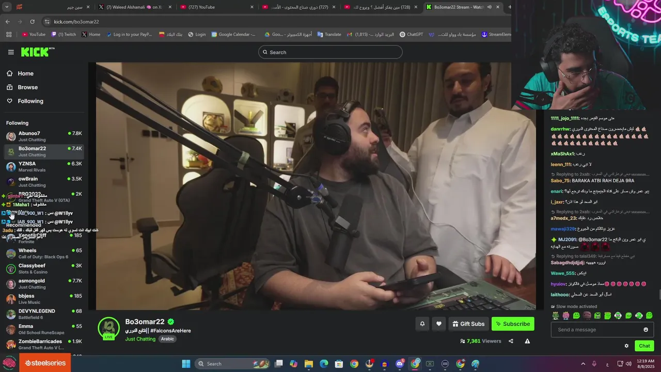Open Discord from the taskbar
This screenshot has width=661, height=372.
400,364
